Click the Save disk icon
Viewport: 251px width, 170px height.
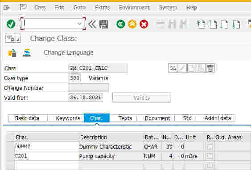[104, 24]
